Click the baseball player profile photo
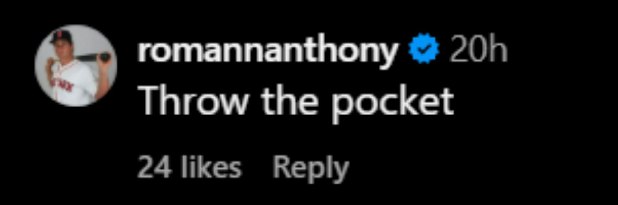618x205 pixels. [76, 65]
